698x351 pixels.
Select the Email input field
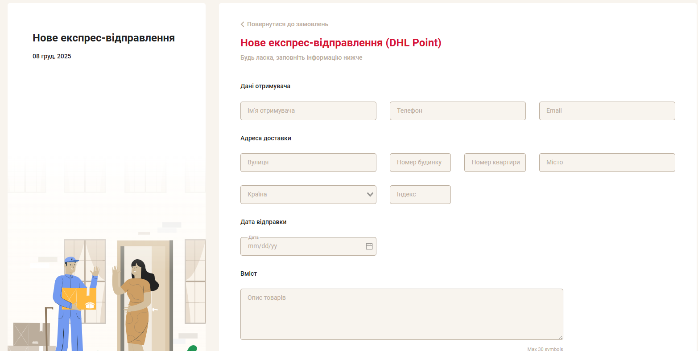[607, 111]
